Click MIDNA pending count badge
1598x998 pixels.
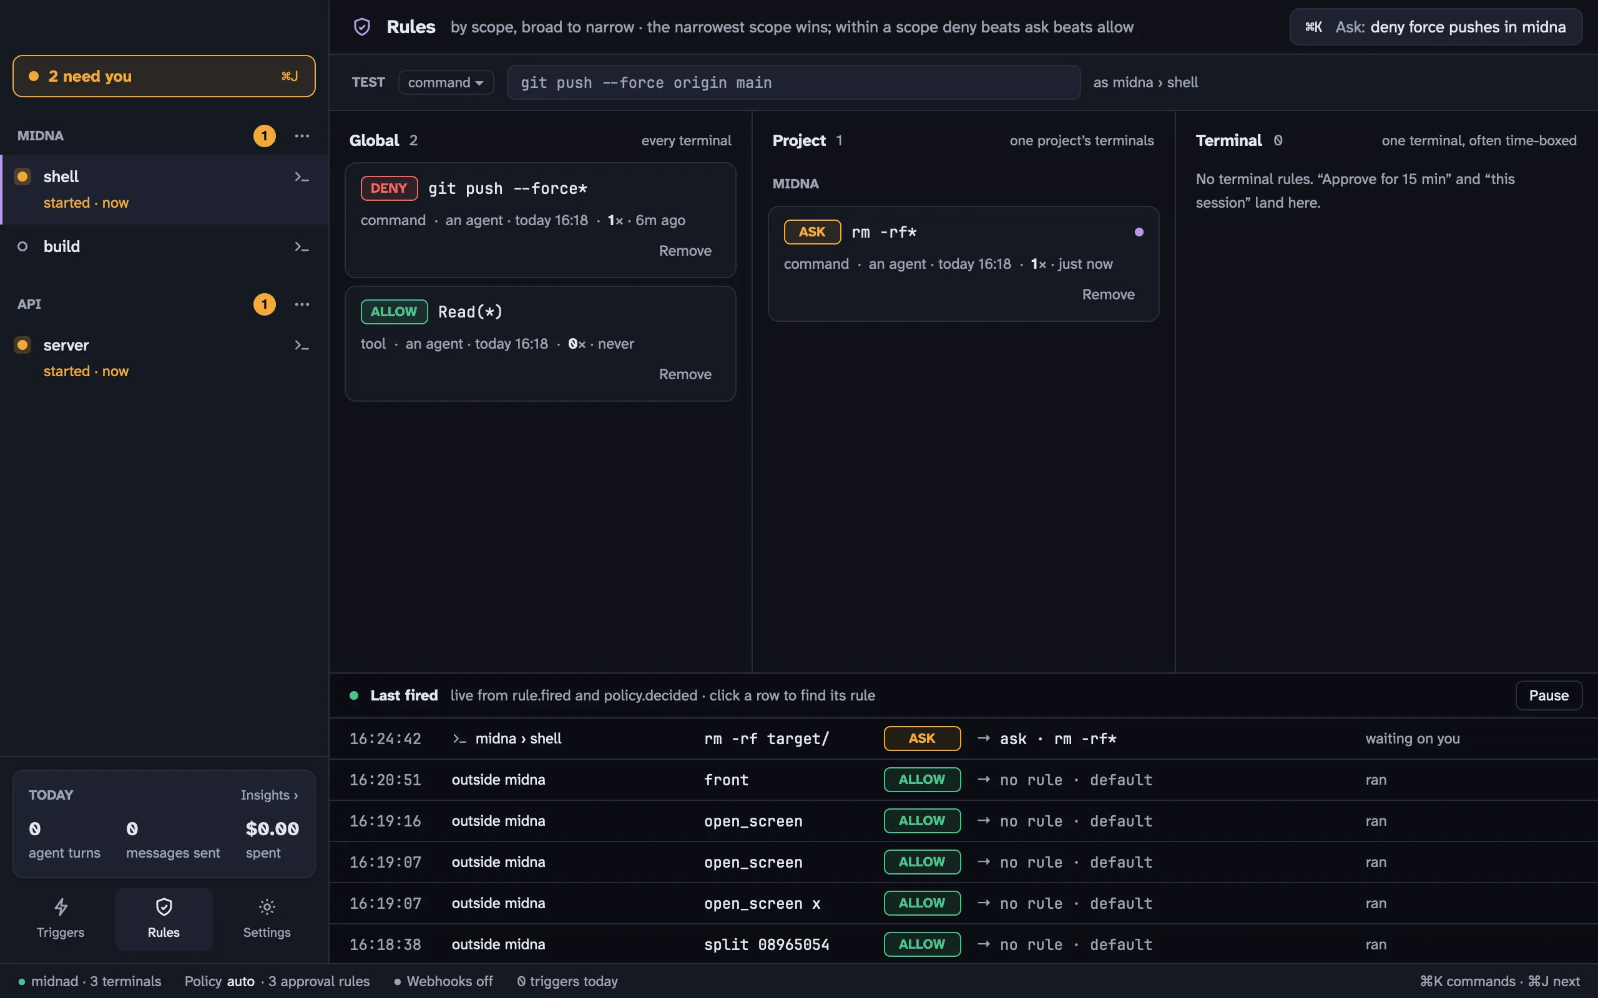(264, 136)
